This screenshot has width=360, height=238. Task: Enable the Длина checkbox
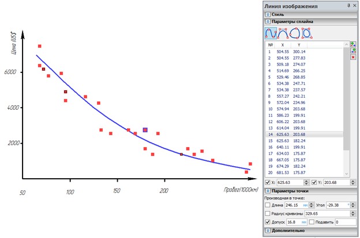click(x=267, y=204)
